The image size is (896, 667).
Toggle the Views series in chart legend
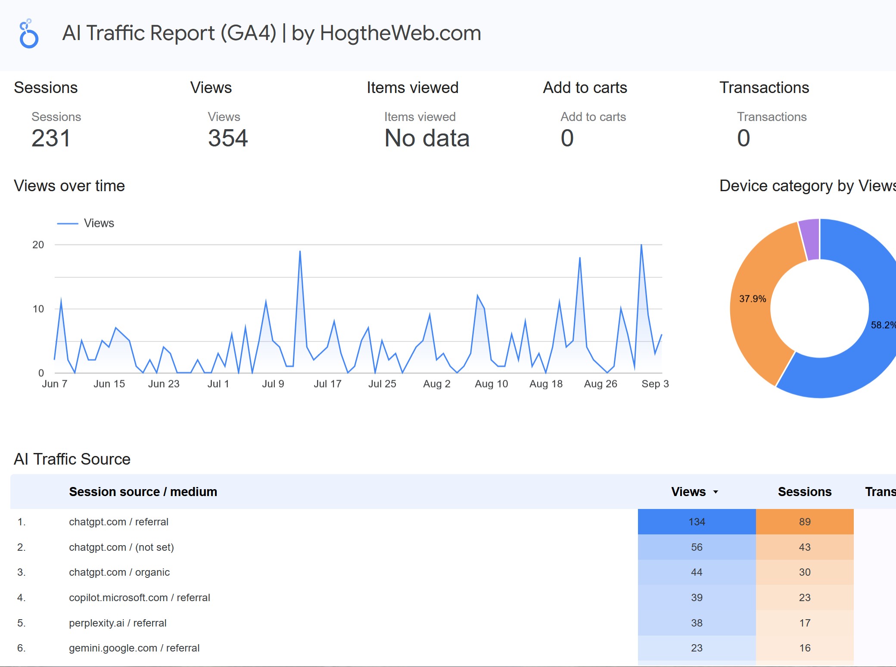pyautogui.click(x=86, y=223)
